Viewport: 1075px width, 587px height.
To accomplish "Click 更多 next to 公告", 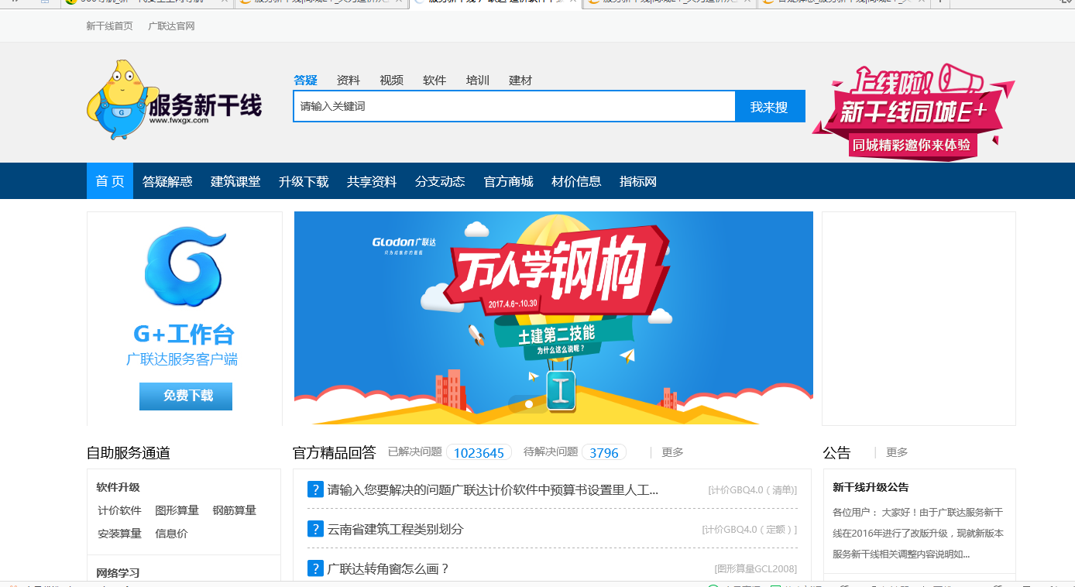I will point(897,452).
